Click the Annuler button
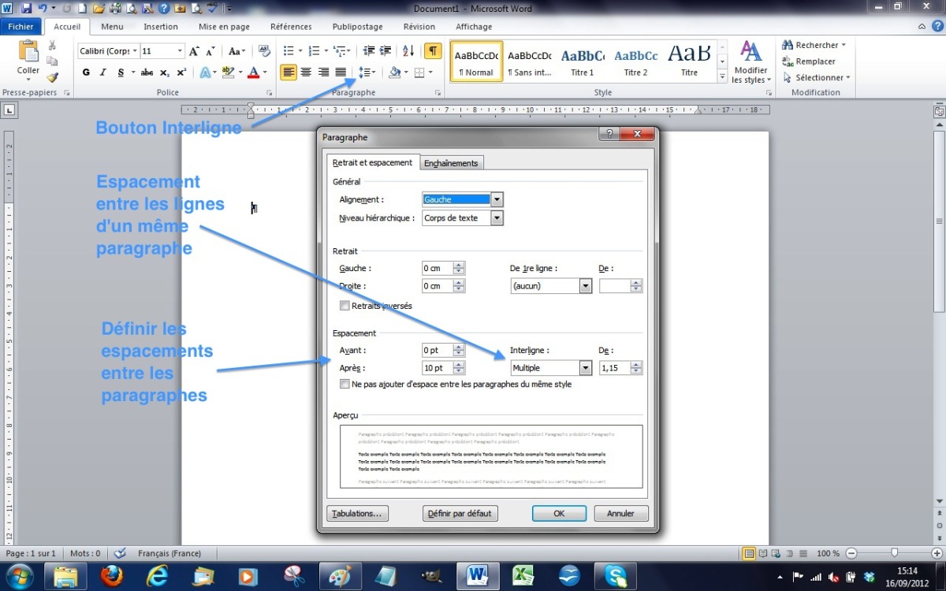This screenshot has width=946, height=591. coord(620,513)
